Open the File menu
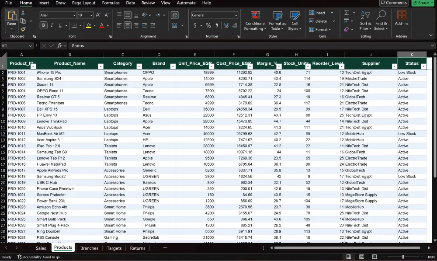The image size is (437, 261). pyautogui.click(x=8, y=3)
